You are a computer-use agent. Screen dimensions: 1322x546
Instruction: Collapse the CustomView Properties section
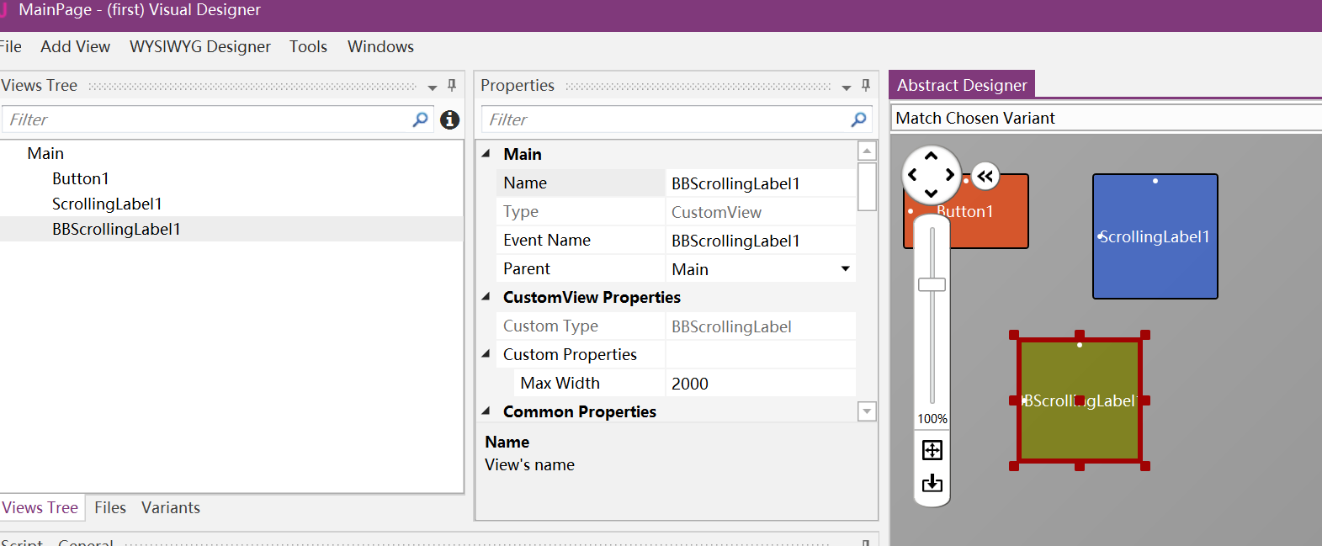(x=486, y=297)
